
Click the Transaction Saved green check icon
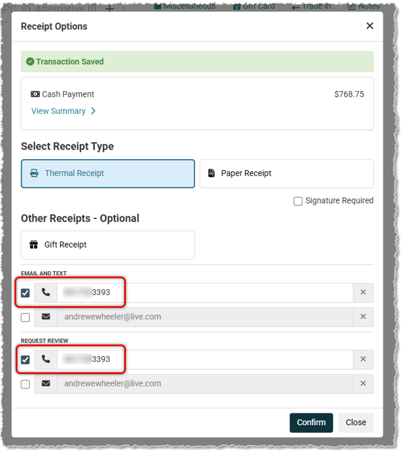click(30, 62)
